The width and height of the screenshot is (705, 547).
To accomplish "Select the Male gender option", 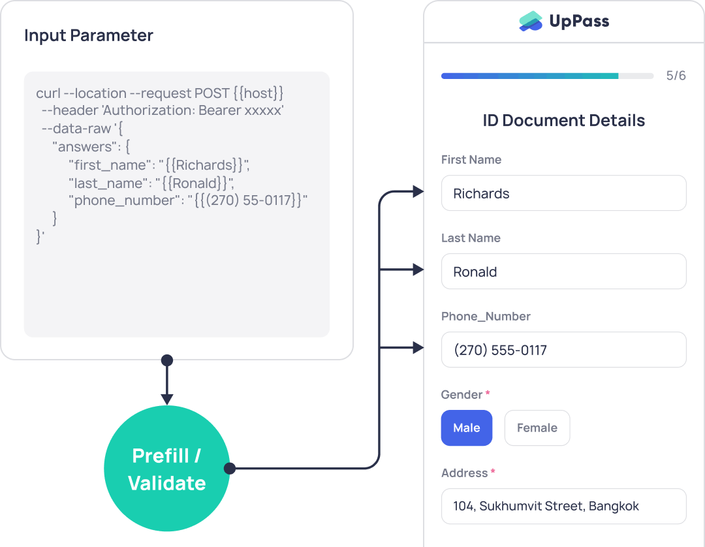I will [467, 428].
